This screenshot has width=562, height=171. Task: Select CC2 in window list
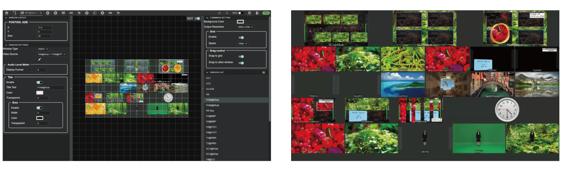pyautogui.click(x=236, y=83)
